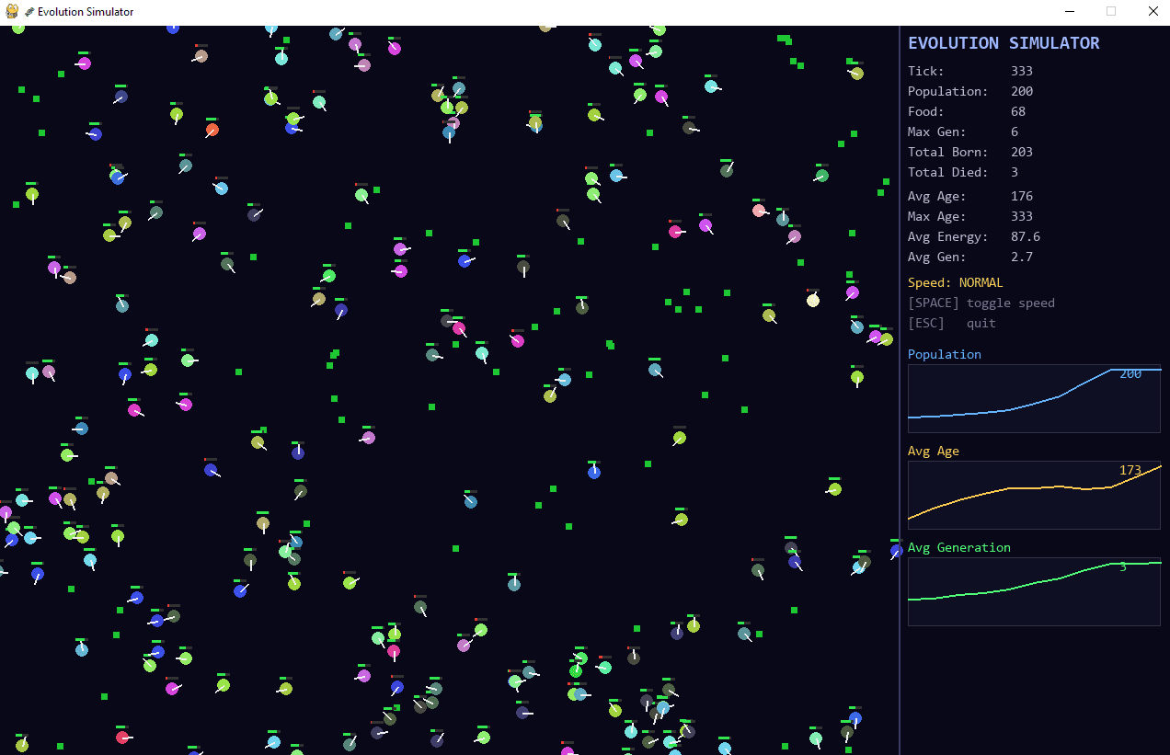Click the [ESC] quit hint text
Viewport: 1170px width, 755px height.
pos(951,323)
